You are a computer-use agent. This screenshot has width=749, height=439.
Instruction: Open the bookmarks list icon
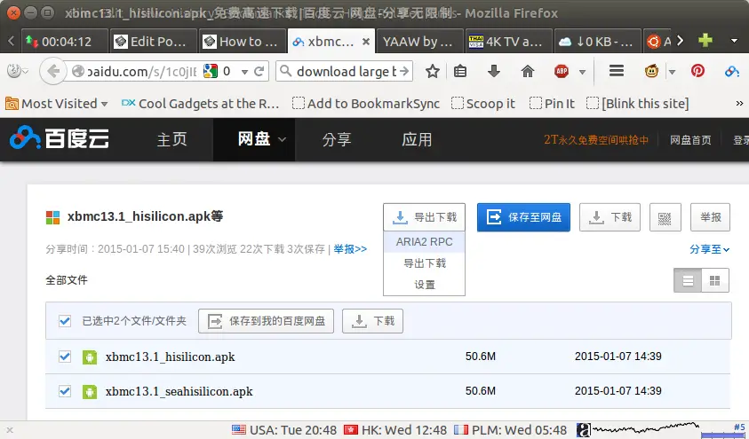click(460, 72)
